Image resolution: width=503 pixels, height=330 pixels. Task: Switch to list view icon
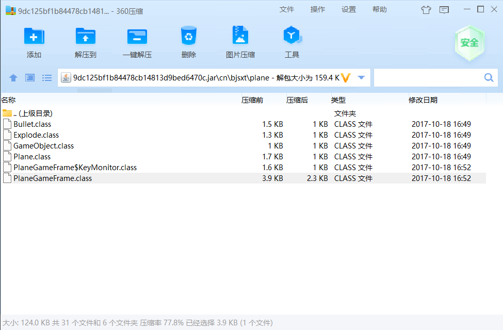point(47,78)
